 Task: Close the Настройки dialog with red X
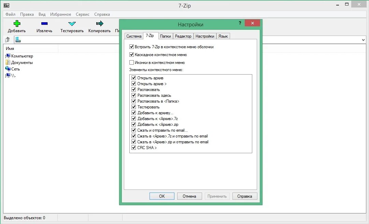[x=252, y=23]
